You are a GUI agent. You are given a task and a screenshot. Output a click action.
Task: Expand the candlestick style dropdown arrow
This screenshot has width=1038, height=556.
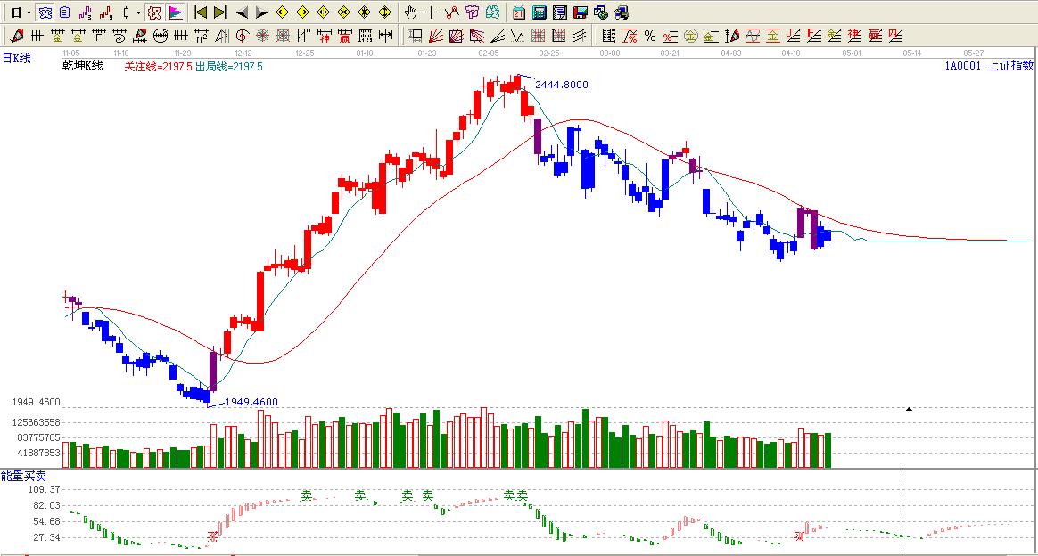click(x=137, y=12)
